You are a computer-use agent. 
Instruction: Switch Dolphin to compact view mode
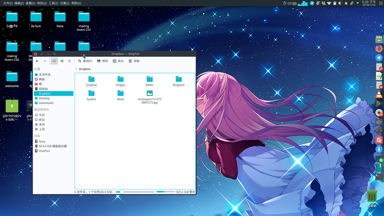click(x=62, y=61)
